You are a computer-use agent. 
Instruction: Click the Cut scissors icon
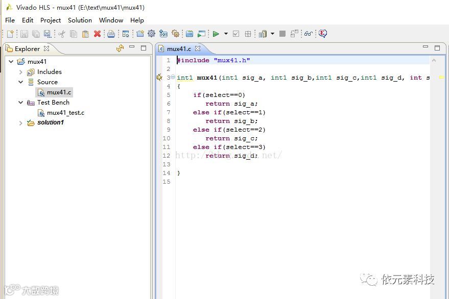tap(62, 34)
